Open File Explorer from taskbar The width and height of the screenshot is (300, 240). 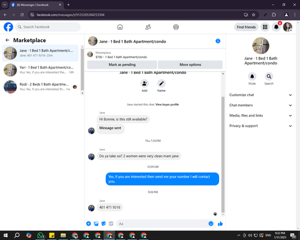pyautogui.click(x=63, y=235)
